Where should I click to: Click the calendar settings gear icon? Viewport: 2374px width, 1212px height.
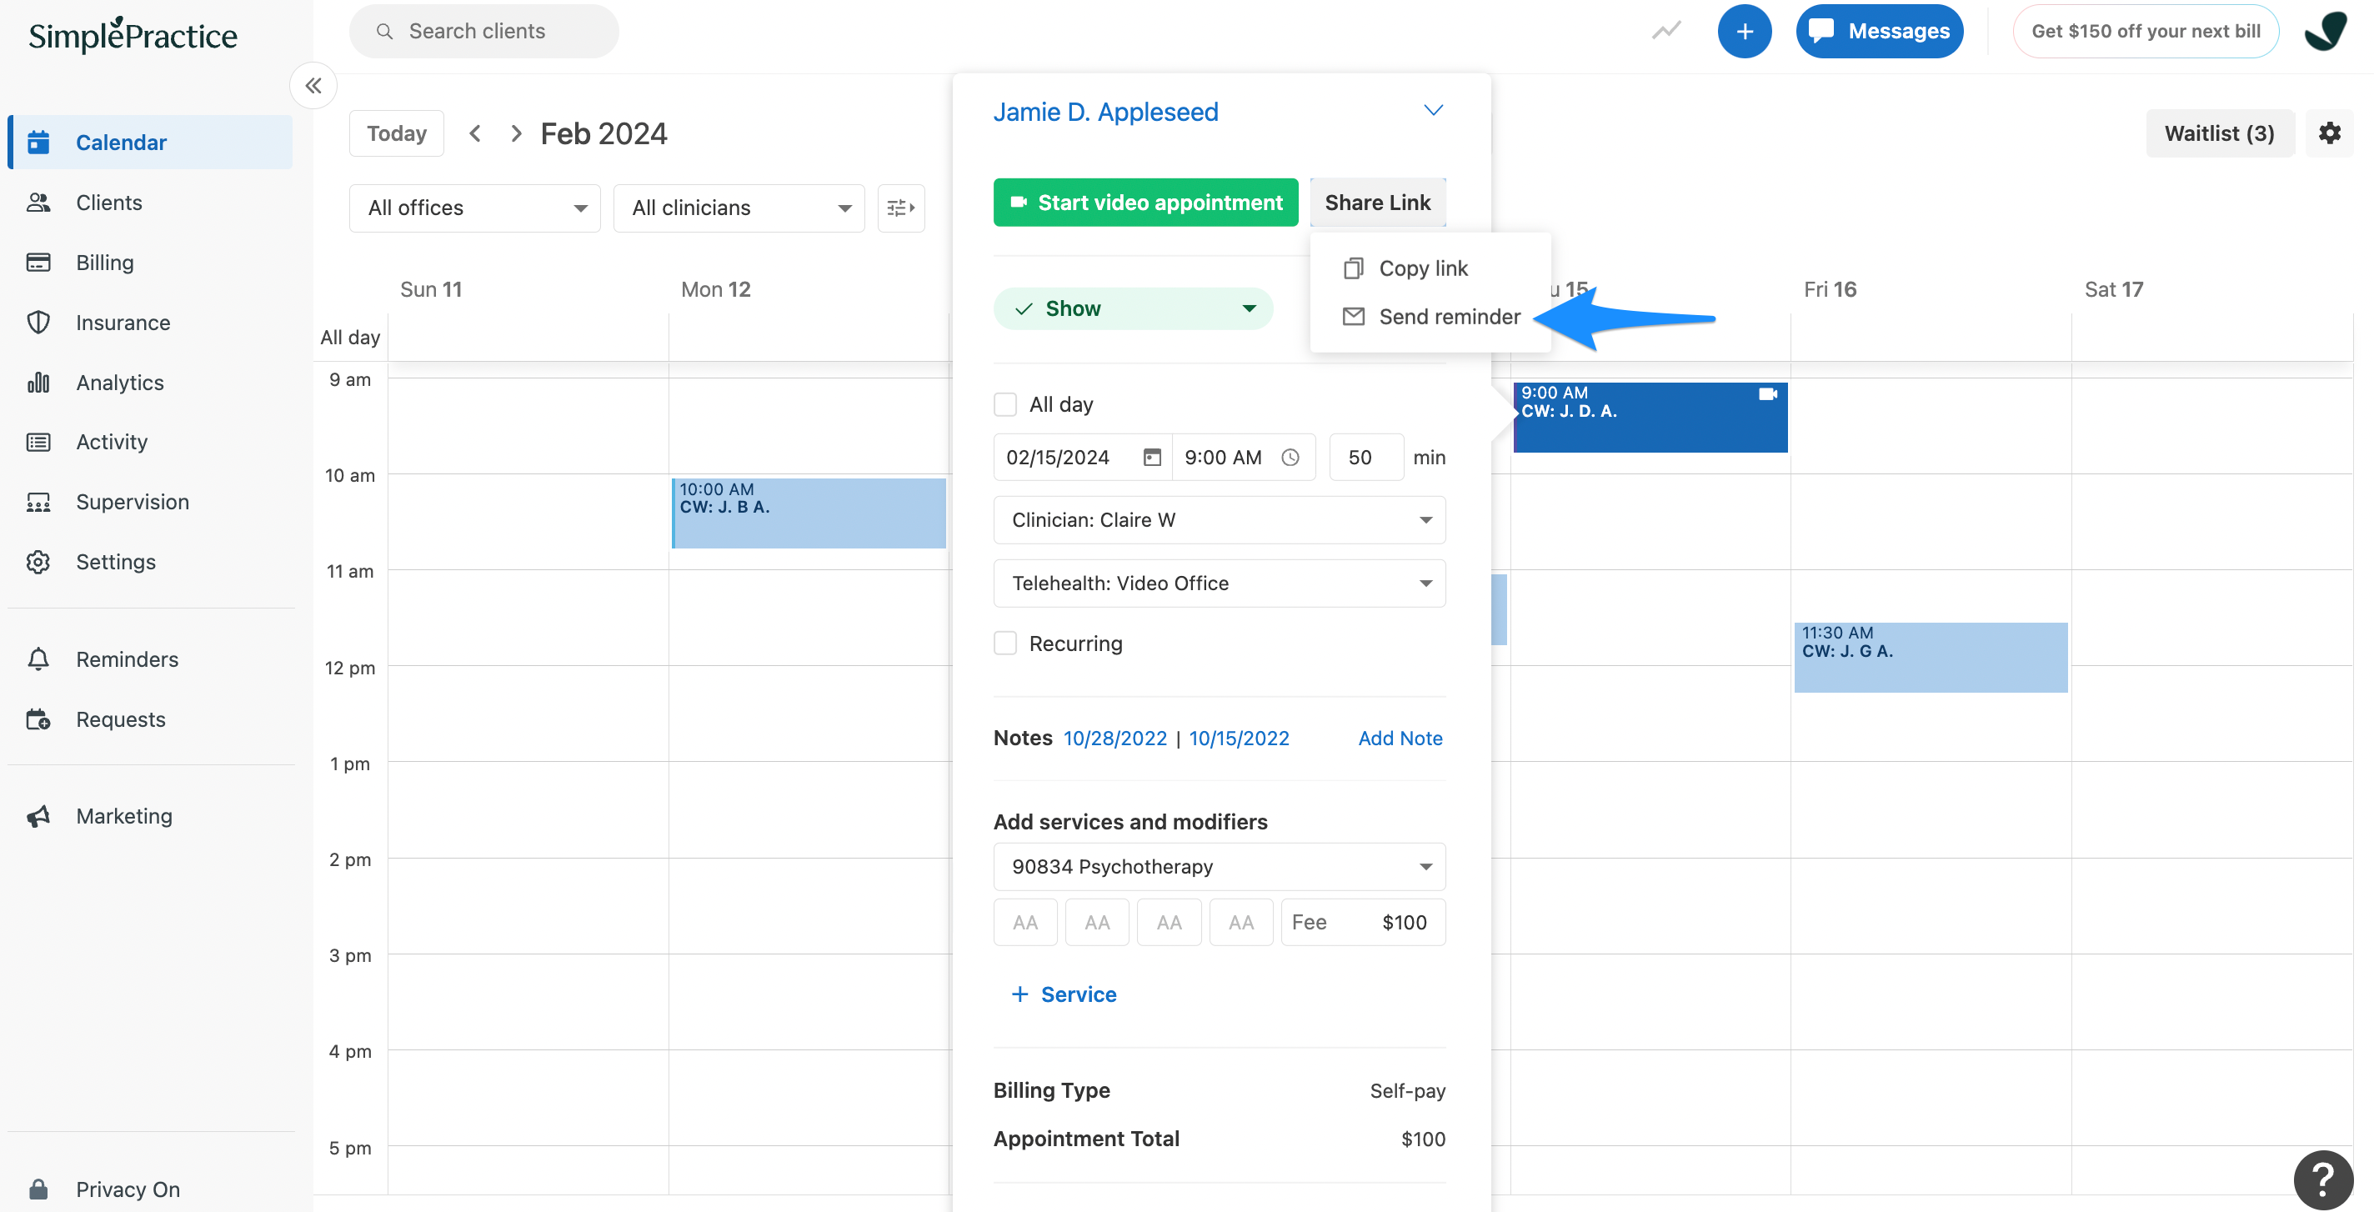pyautogui.click(x=2329, y=133)
